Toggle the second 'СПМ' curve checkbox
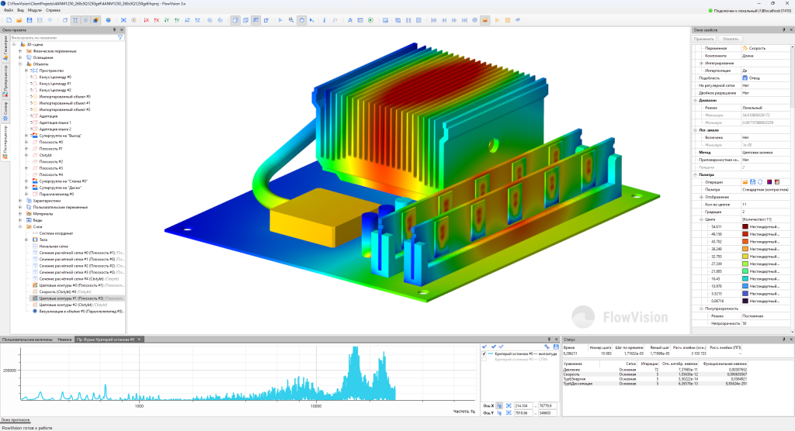795x431 pixels. pyautogui.click(x=484, y=359)
